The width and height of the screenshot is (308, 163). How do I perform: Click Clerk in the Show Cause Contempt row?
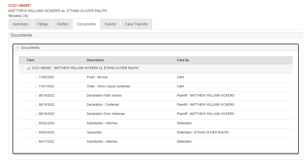pyautogui.click(x=180, y=86)
